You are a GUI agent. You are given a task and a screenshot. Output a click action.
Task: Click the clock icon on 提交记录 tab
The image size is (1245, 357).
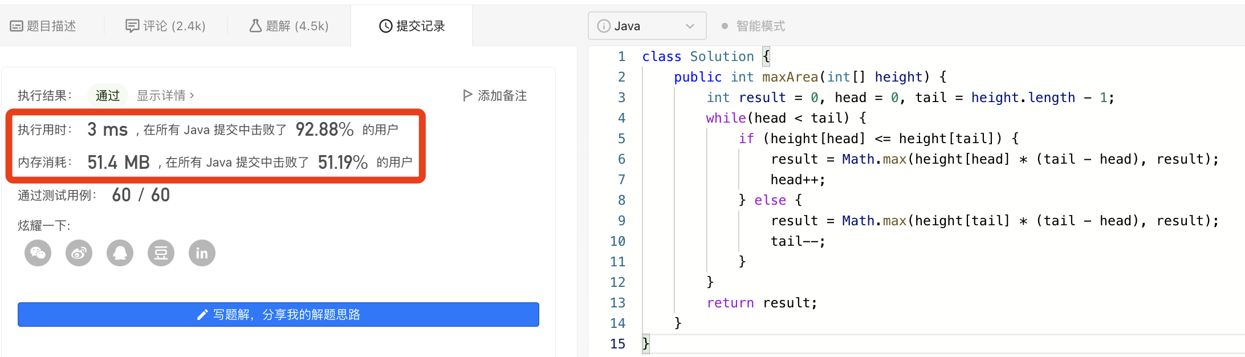coord(386,26)
